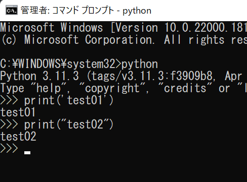This screenshot has width=247, height=182.
Task: Click the blinking cursor at last prompt
Action: pos(27,153)
